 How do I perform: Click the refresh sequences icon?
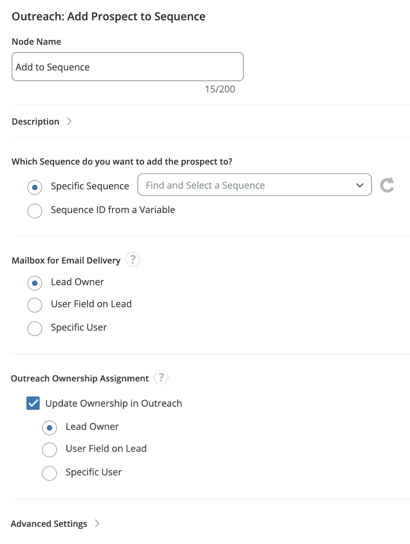(387, 185)
